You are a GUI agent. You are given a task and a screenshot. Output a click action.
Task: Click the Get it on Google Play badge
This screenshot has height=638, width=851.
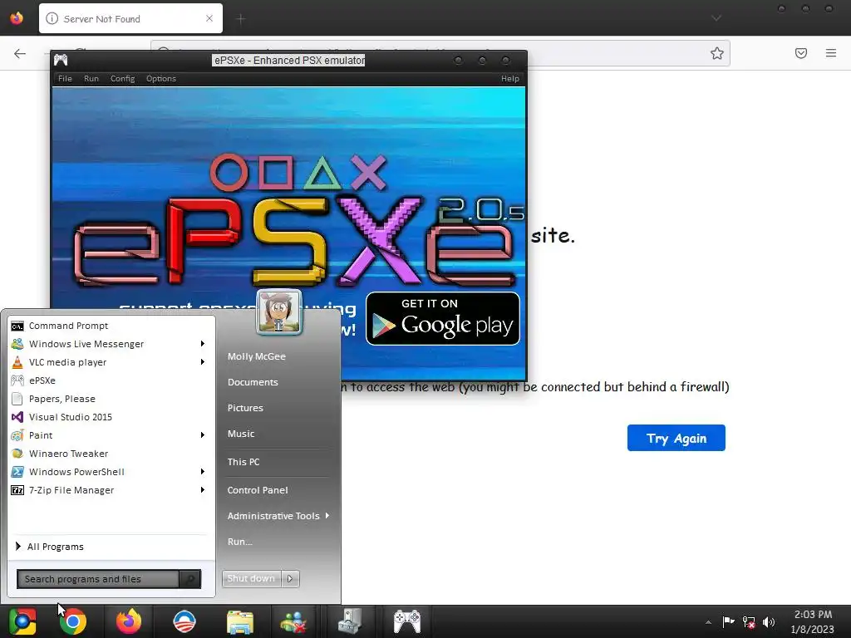point(443,319)
